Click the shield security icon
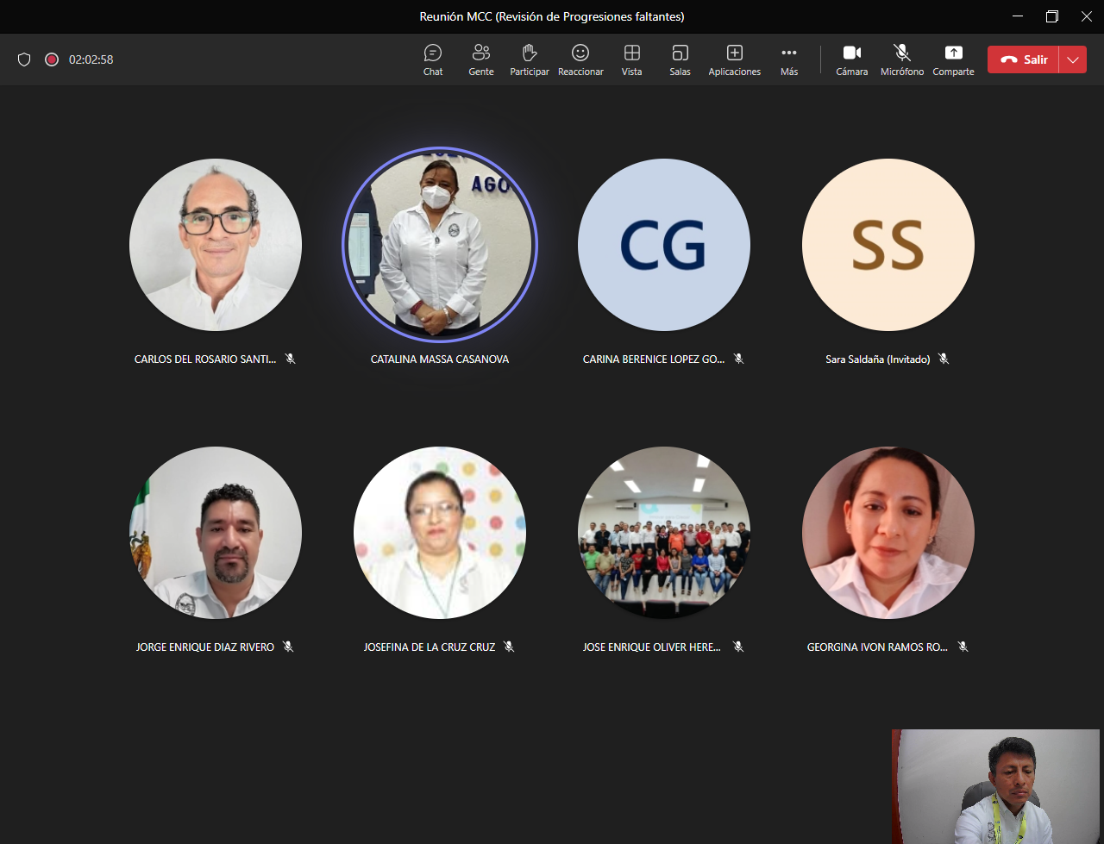 (24, 59)
